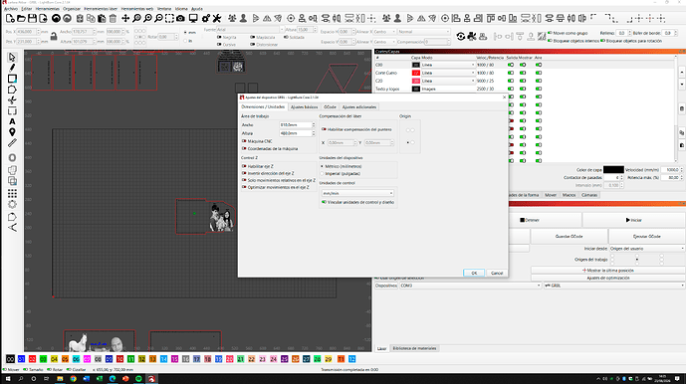Open Biblioteca de materiales tab
Screen dimensions: 686x384
tap(414, 348)
